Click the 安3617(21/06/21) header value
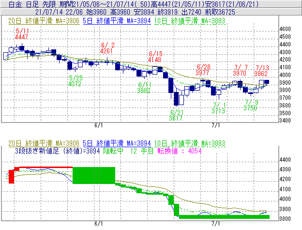The height and width of the screenshot is (230, 302). coord(232,4)
